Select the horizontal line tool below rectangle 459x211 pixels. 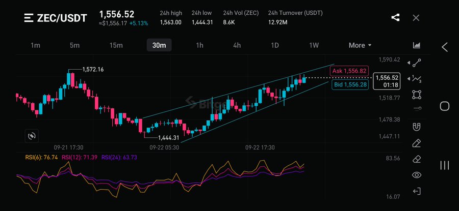pyautogui.click(x=417, y=109)
